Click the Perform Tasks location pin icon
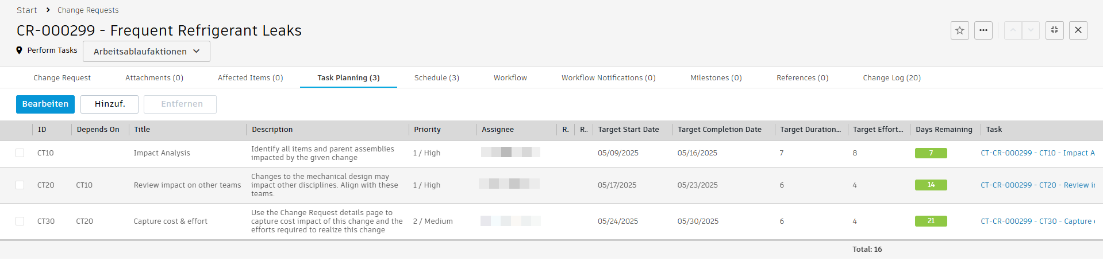The image size is (1103, 261). pyautogui.click(x=19, y=50)
